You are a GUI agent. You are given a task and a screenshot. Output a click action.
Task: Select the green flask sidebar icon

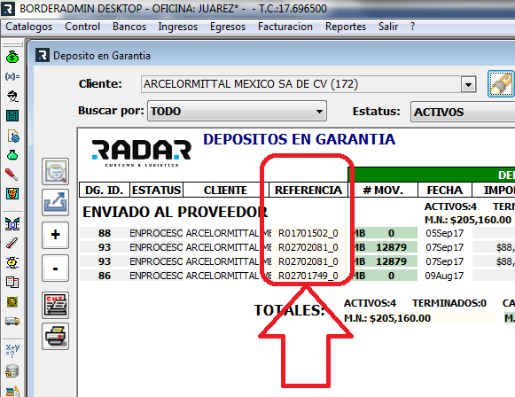click(x=12, y=155)
